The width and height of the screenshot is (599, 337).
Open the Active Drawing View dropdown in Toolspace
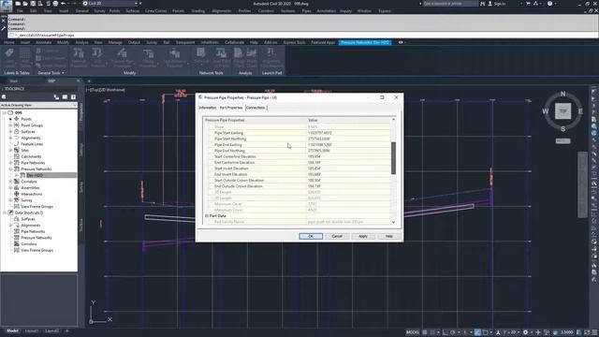pyautogui.click(x=38, y=105)
